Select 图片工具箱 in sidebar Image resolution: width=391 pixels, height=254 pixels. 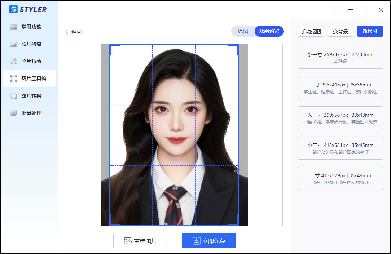click(x=29, y=79)
